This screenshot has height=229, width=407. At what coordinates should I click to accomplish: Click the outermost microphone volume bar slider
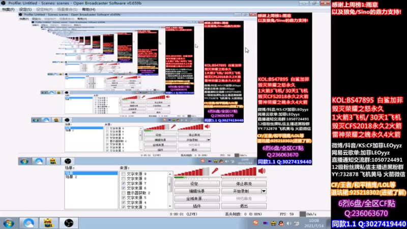point(192,172)
